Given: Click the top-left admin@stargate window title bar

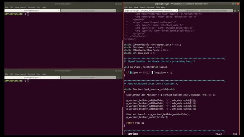Looking at the screenshot, I should click(64, 4).
